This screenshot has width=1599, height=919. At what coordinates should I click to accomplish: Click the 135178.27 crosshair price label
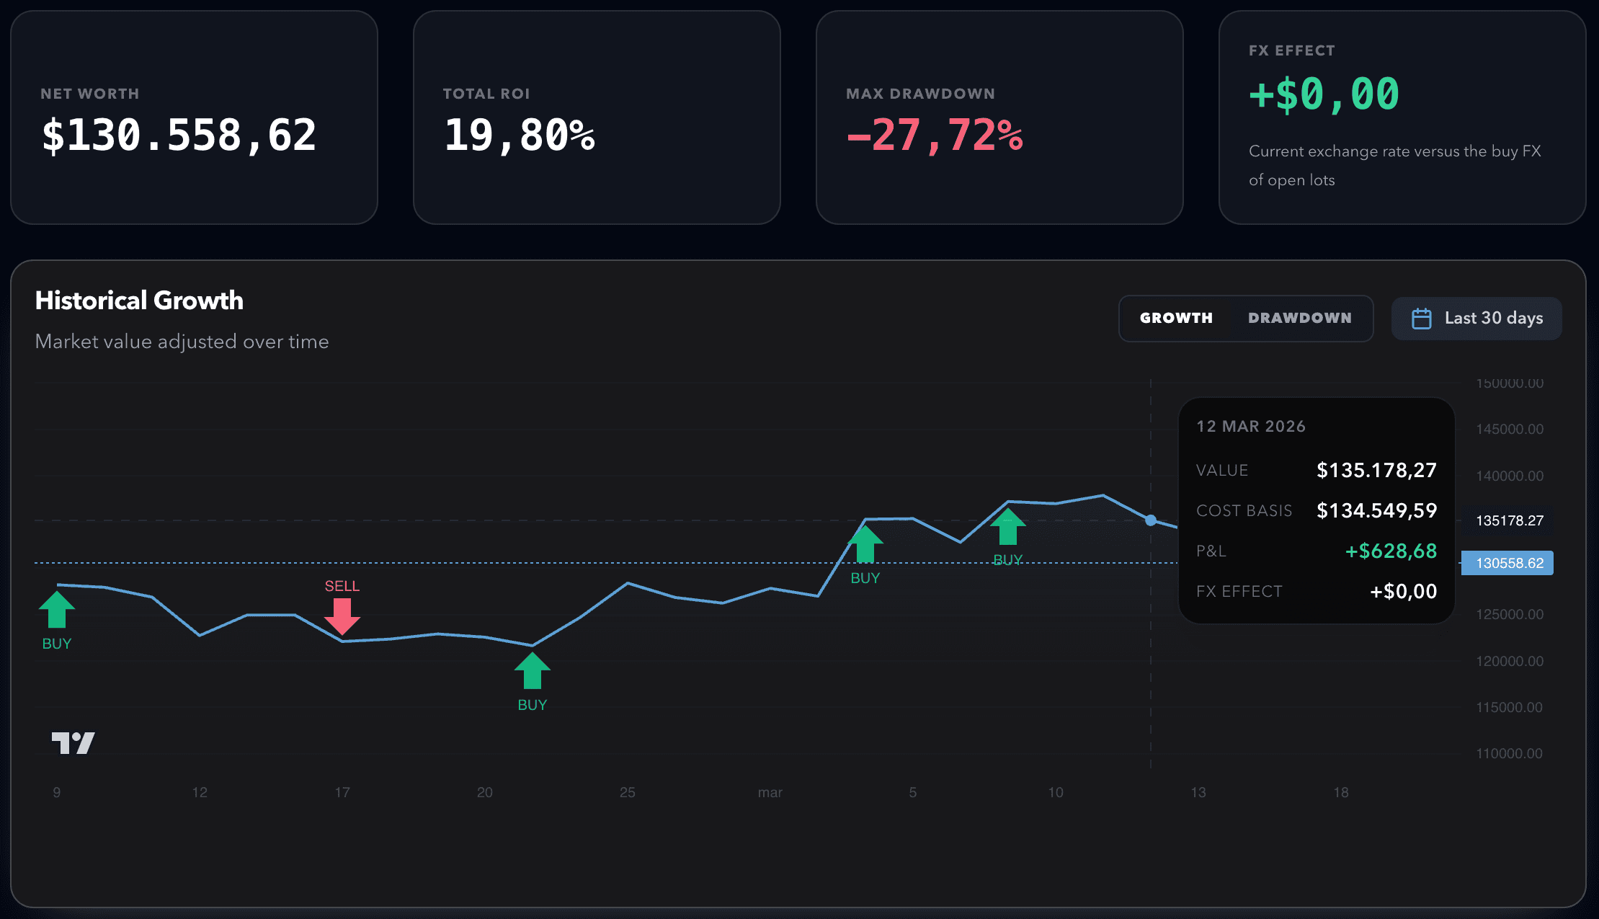click(x=1509, y=520)
